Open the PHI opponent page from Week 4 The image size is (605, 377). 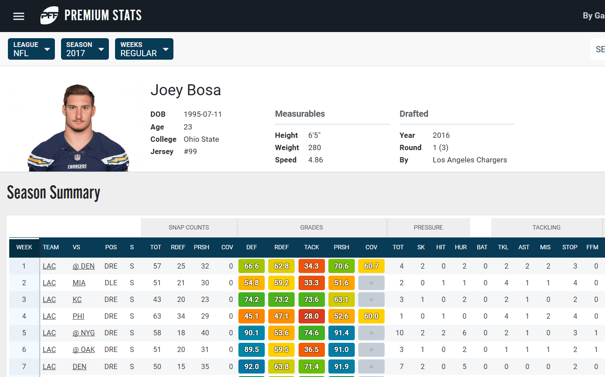coord(79,316)
